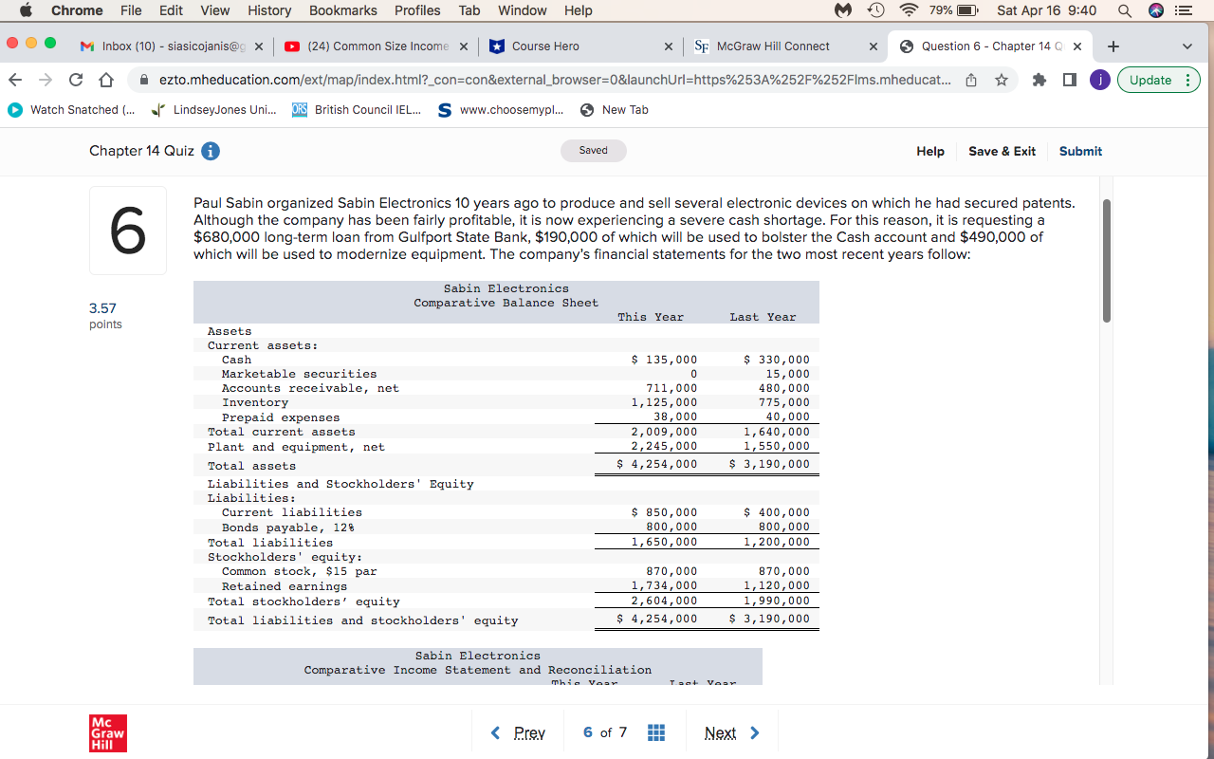Open the tab search chevron

(1187, 45)
